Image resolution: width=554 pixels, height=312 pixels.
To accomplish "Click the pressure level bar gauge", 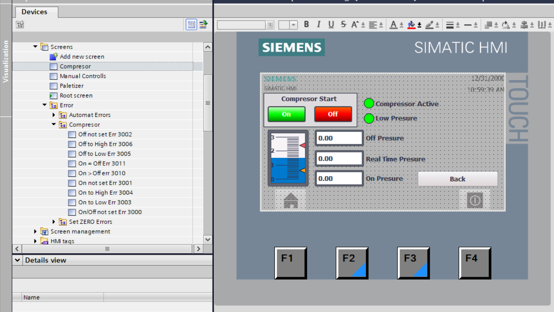I will coord(288,158).
